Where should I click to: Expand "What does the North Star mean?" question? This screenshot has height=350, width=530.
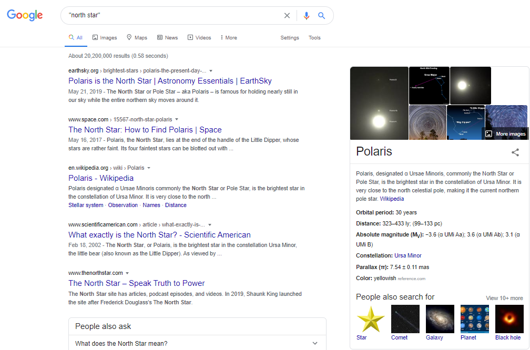[x=197, y=343]
